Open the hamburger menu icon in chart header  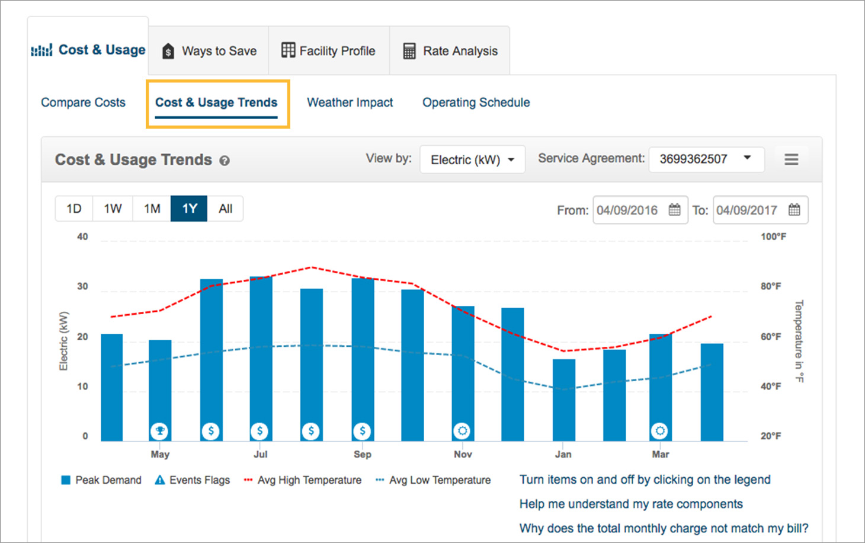click(x=791, y=159)
